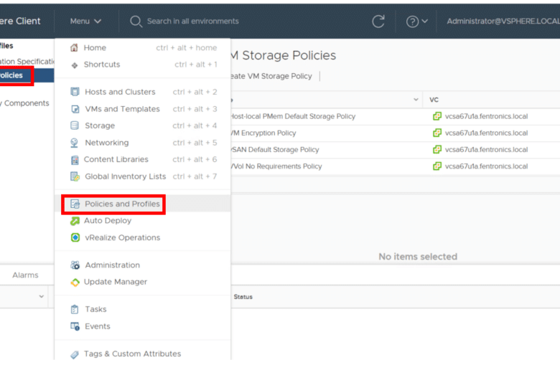Viewport: 560px width, 370px height.
Task: Click the Administration gear icon
Action: (75, 265)
